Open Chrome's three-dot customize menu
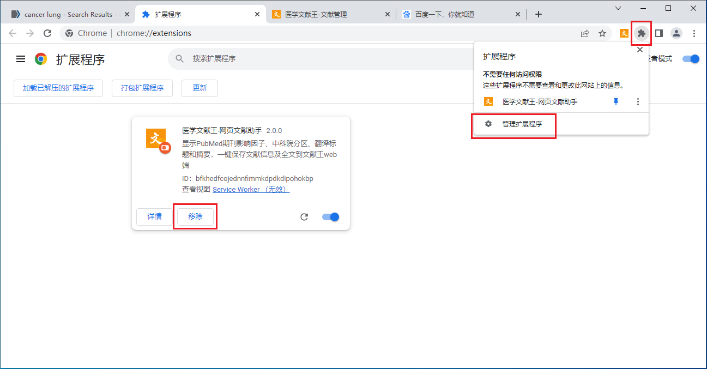This screenshot has height=369, width=707. [694, 33]
